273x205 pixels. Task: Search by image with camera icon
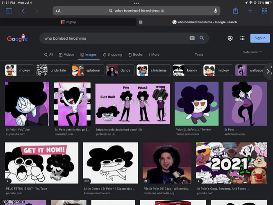click(x=192, y=38)
